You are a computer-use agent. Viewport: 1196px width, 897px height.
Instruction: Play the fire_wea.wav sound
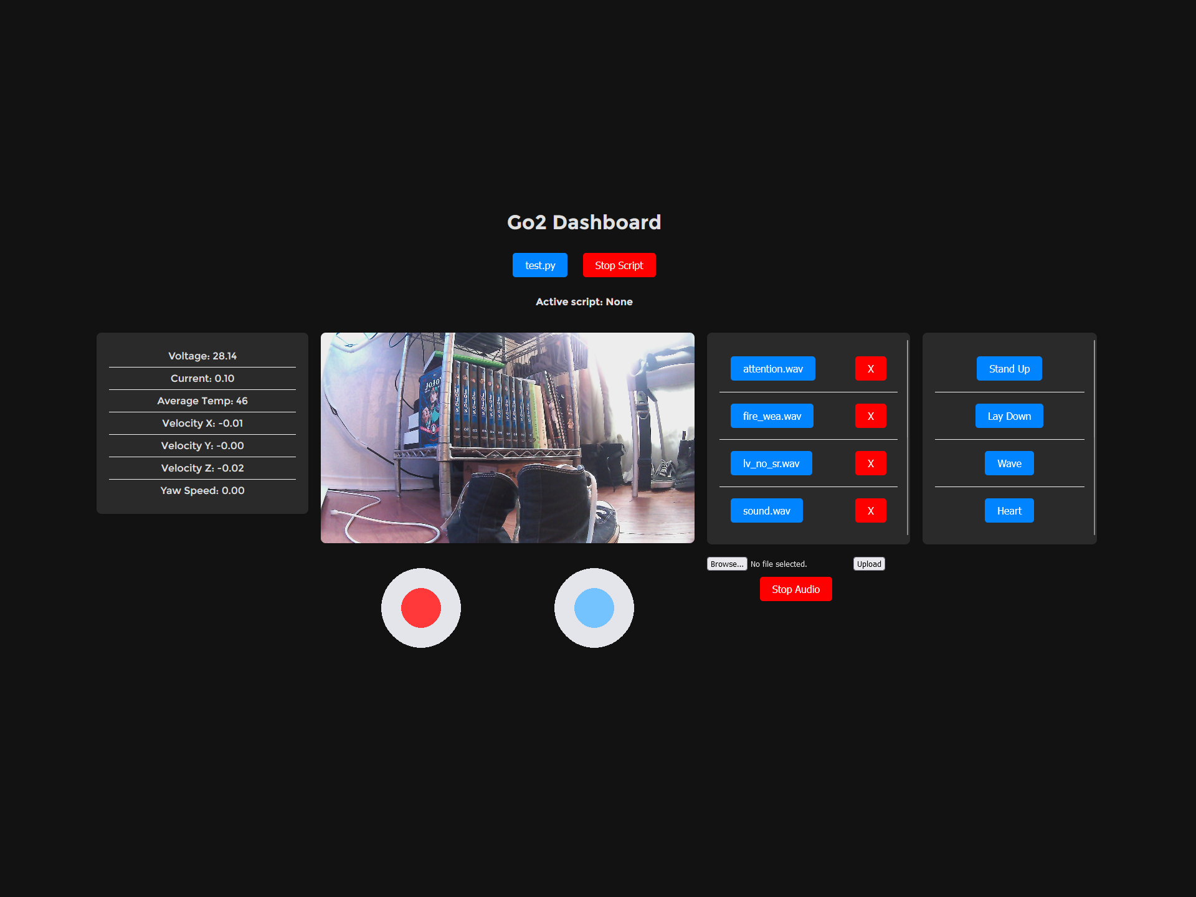(x=772, y=416)
